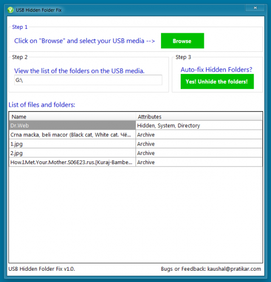Close the USB Hidden Folder Fix window
The image size is (271, 282).
coord(255,8)
